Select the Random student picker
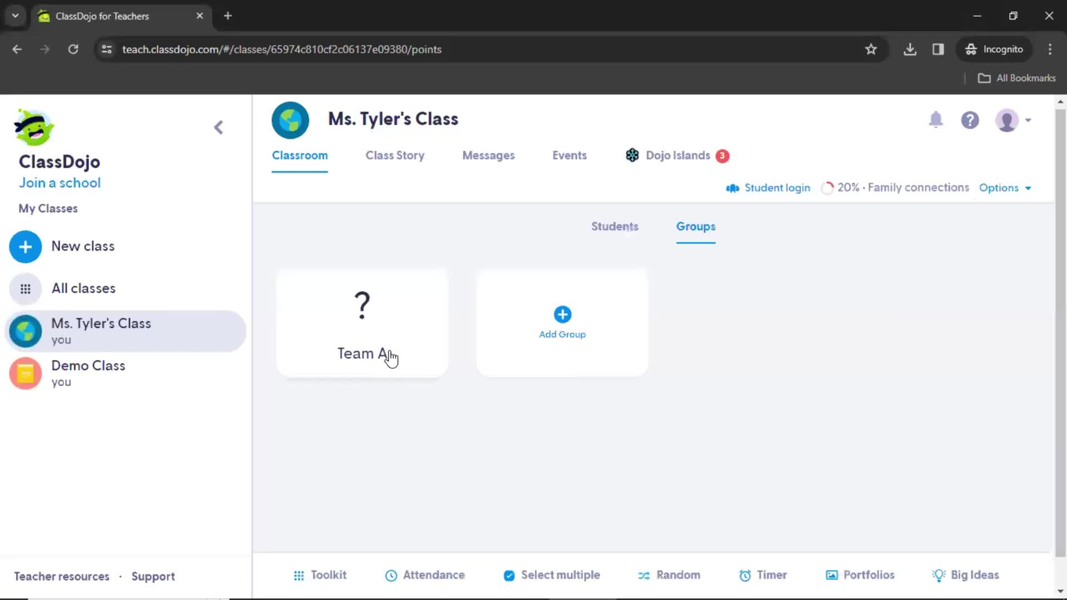Viewport: 1067px width, 600px height. coord(669,574)
